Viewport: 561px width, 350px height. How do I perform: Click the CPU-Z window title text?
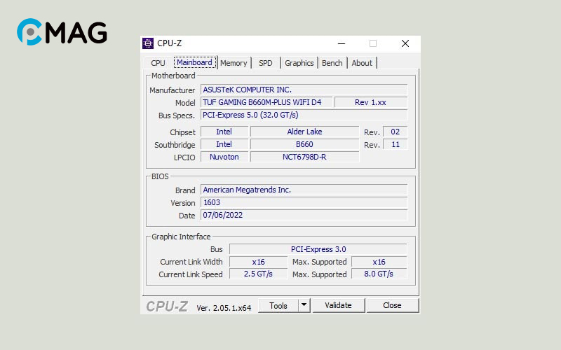(x=169, y=43)
